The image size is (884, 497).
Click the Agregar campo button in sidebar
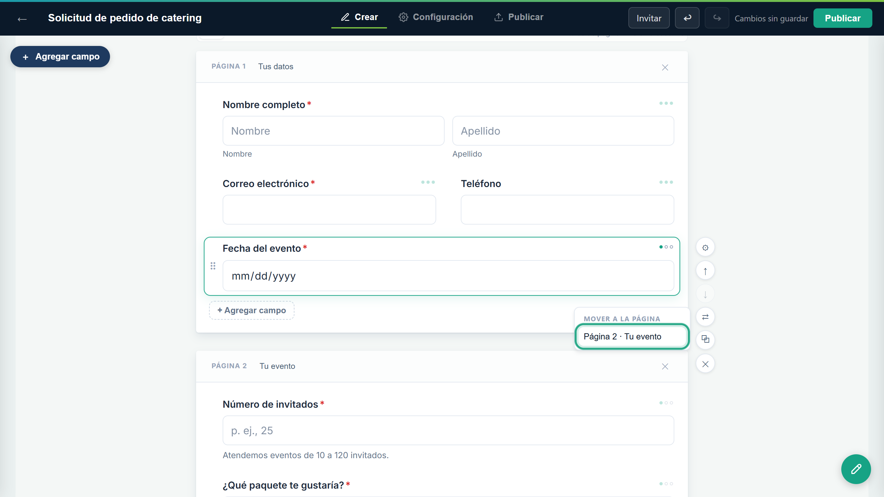click(60, 57)
